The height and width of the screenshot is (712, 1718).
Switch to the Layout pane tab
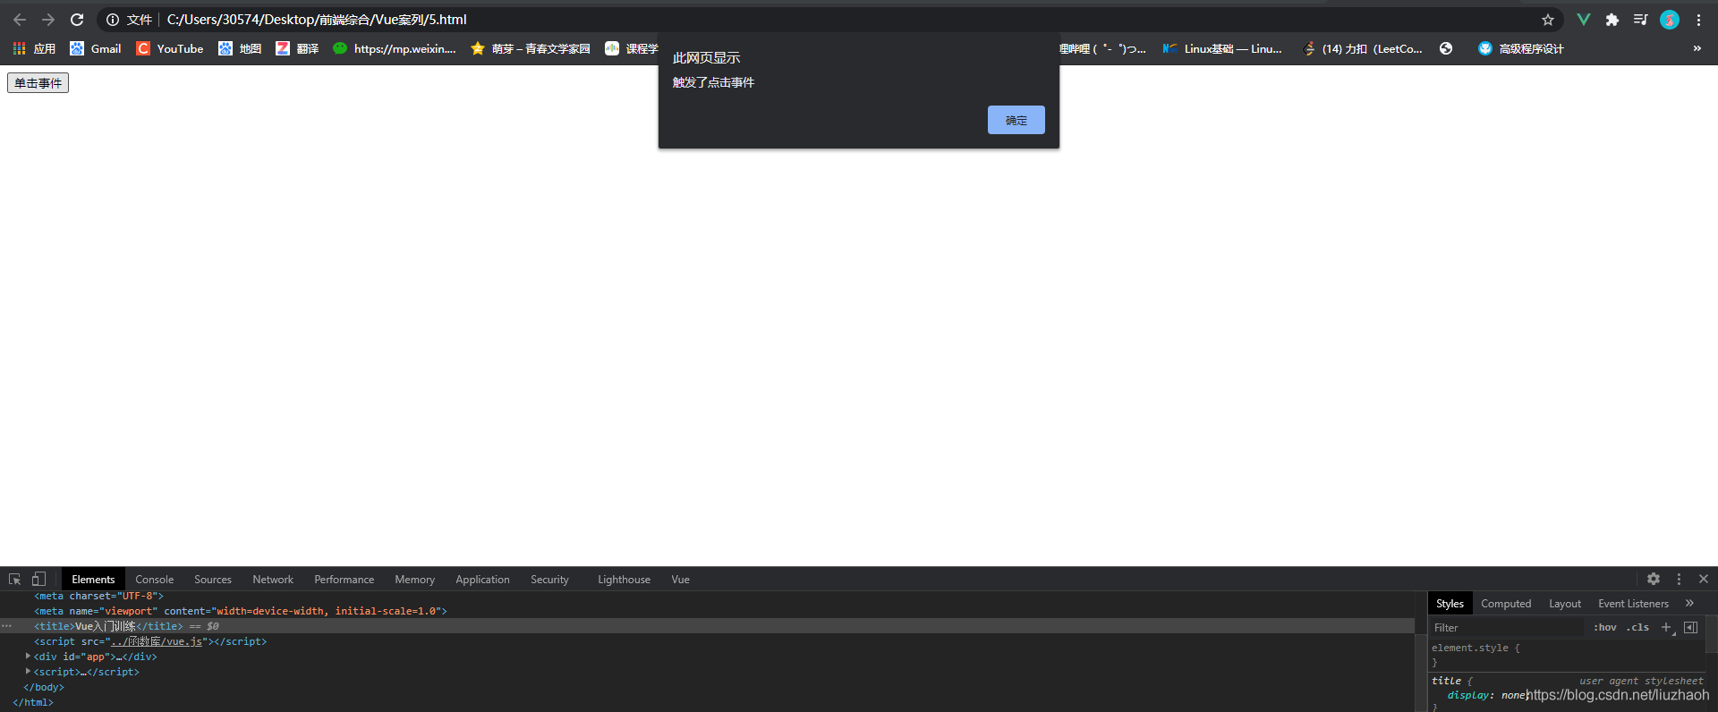(1565, 603)
